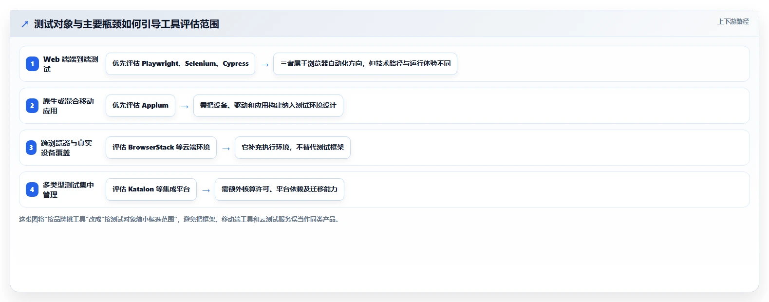Click the 优先评估 Appium box
Viewport: 769px width, 302px height.
pos(140,106)
